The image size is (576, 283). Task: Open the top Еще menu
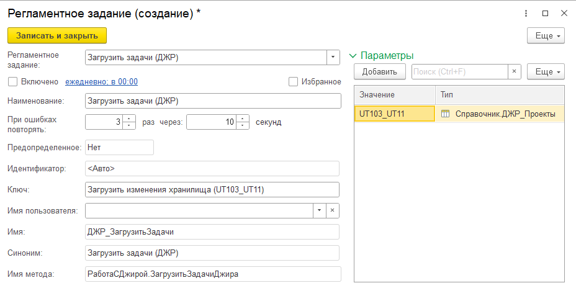click(546, 35)
